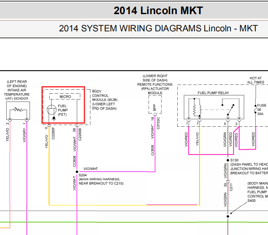Viewport: 268px width, 235px height.
Task: Click the Intake Air Temperature sensor label
Action: pos(17,90)
